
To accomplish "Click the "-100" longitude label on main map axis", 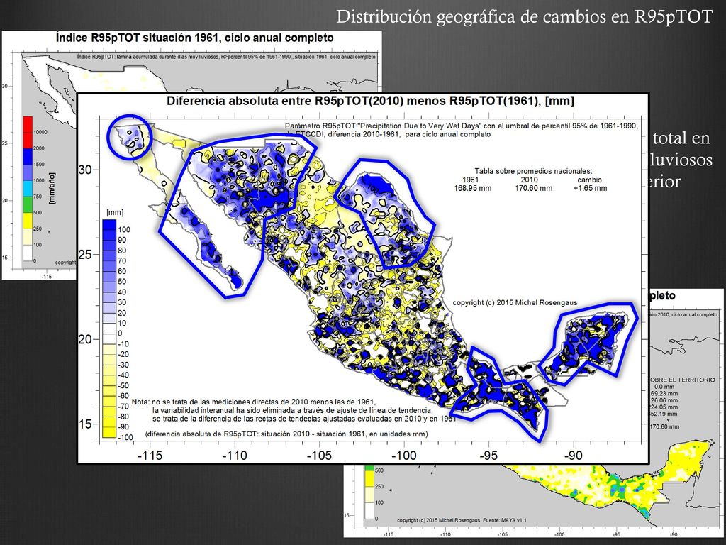I will pyautogui.click(x=403, y=456).
